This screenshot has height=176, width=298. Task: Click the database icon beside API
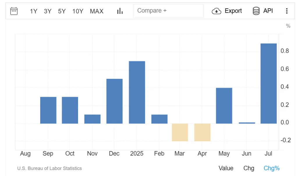click(x=256, y=11)
